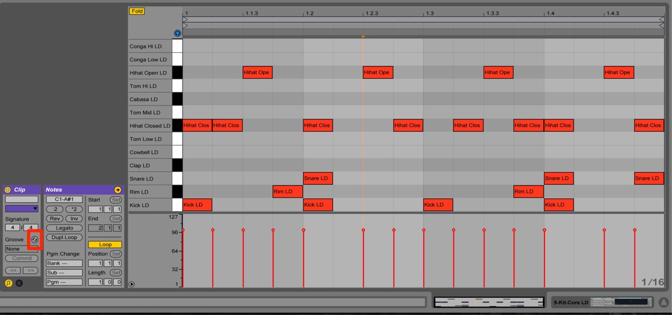Click the velocity lane play triangle icon

pos(132,284)
